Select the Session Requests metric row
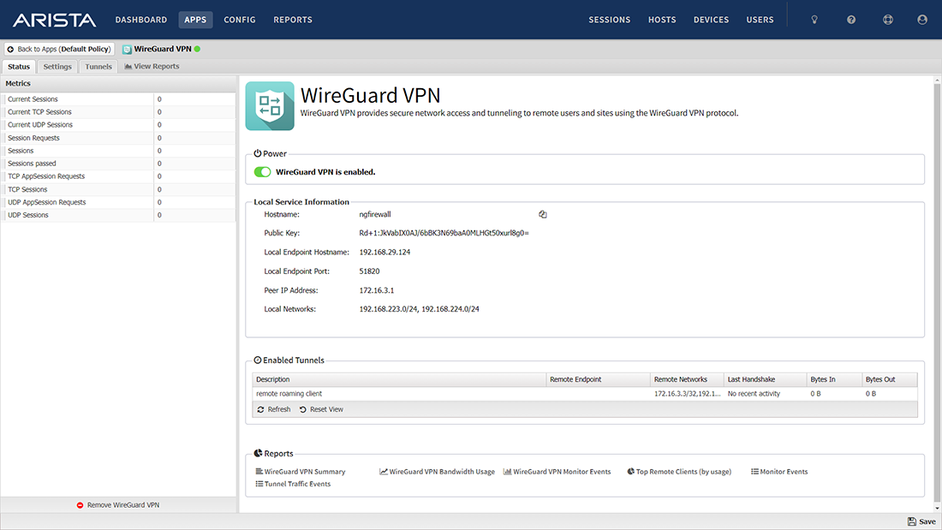Screen dimensions: 942x530 point(118,138)
